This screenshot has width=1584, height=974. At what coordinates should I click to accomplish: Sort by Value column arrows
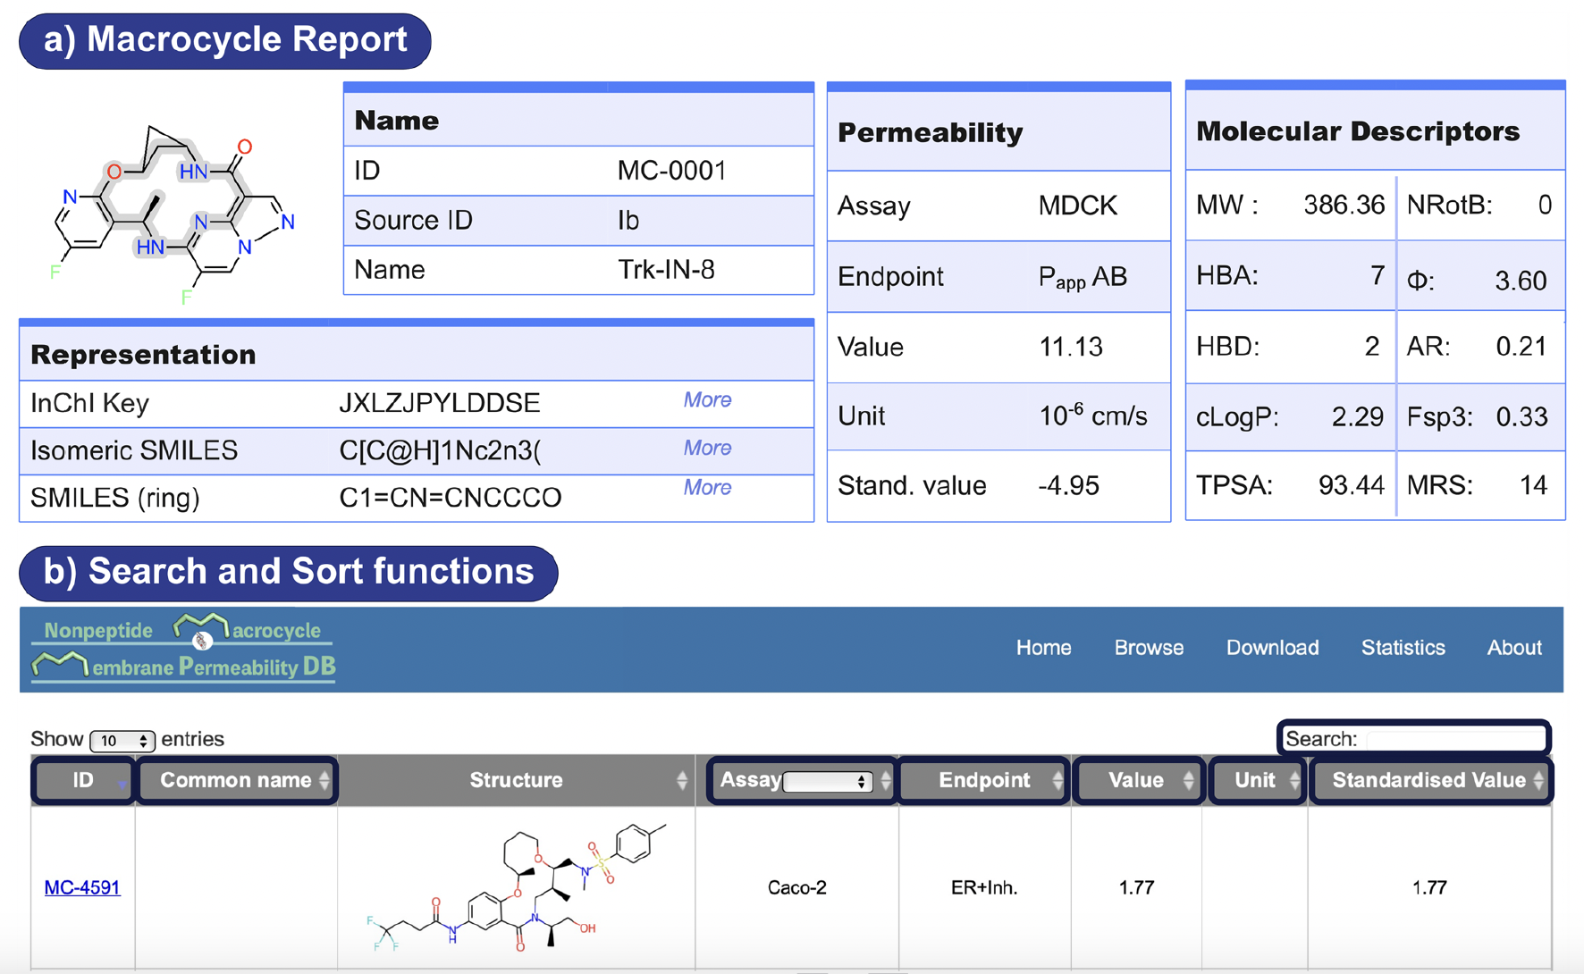coord(1188,781)
